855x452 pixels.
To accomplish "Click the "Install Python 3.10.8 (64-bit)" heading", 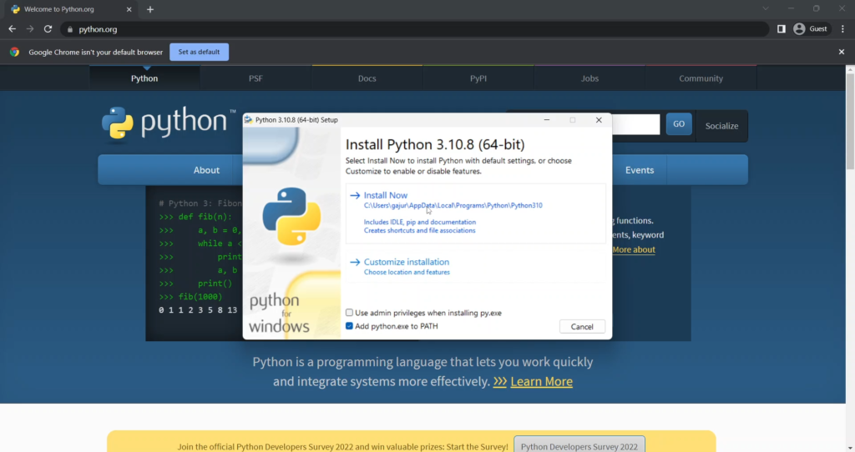I will coord(435,144).
